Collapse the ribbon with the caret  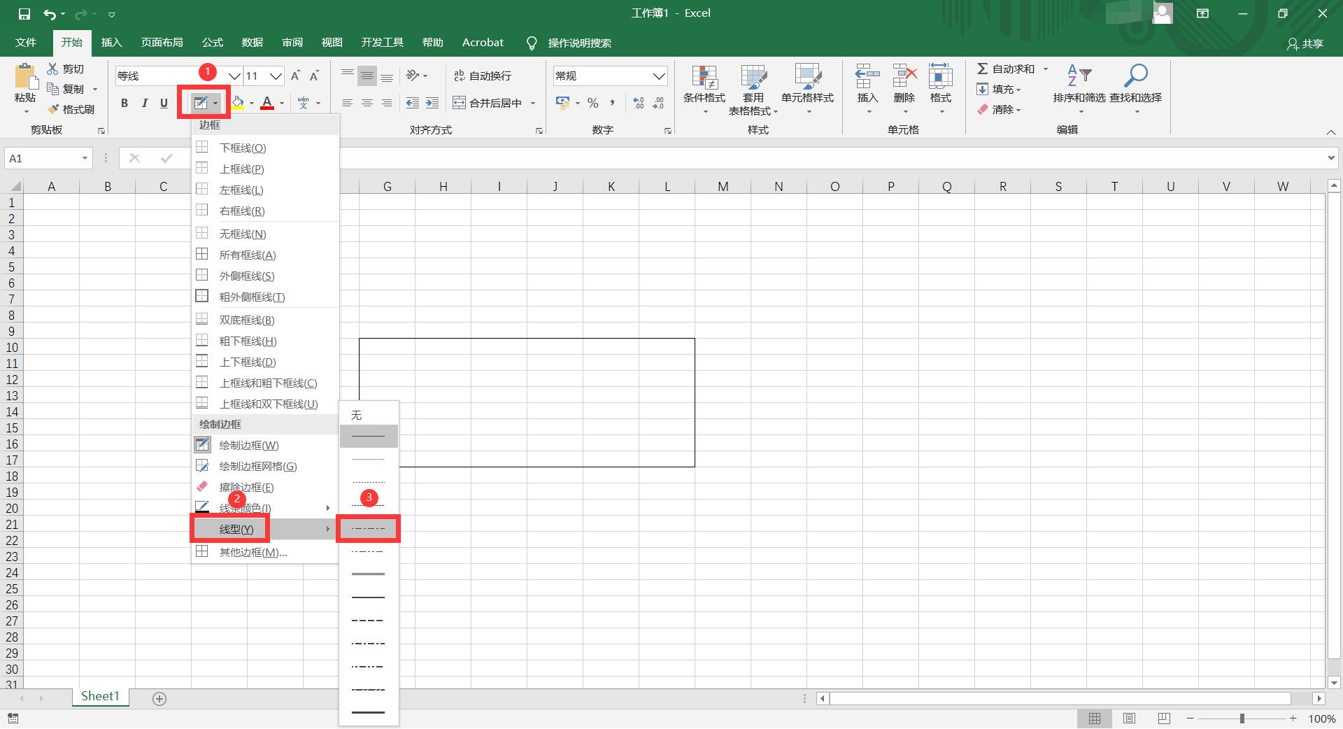pyautogui.click(x=1330, y=132)
